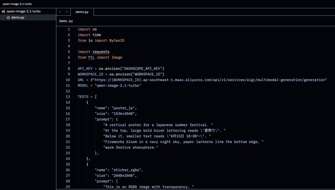Click the qwen-image-2.1-turbo project folder icon
335x190 pixels.
[3, 11]
